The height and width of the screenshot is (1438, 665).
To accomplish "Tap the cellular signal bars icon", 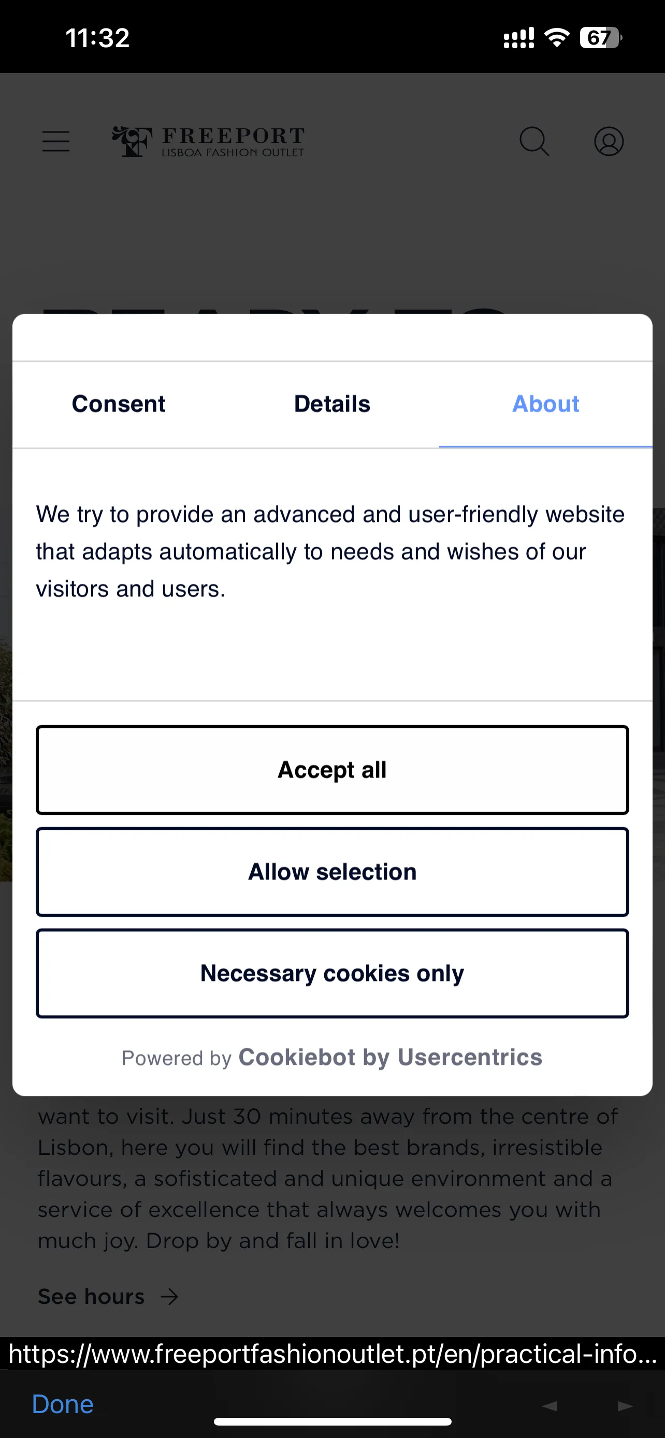I will click(519, 38).
